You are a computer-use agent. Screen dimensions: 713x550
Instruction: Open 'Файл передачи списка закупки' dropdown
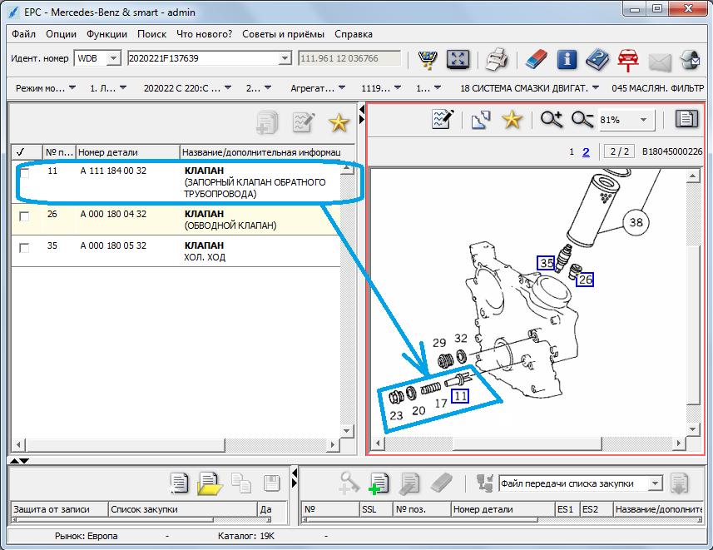click(655, 483)
